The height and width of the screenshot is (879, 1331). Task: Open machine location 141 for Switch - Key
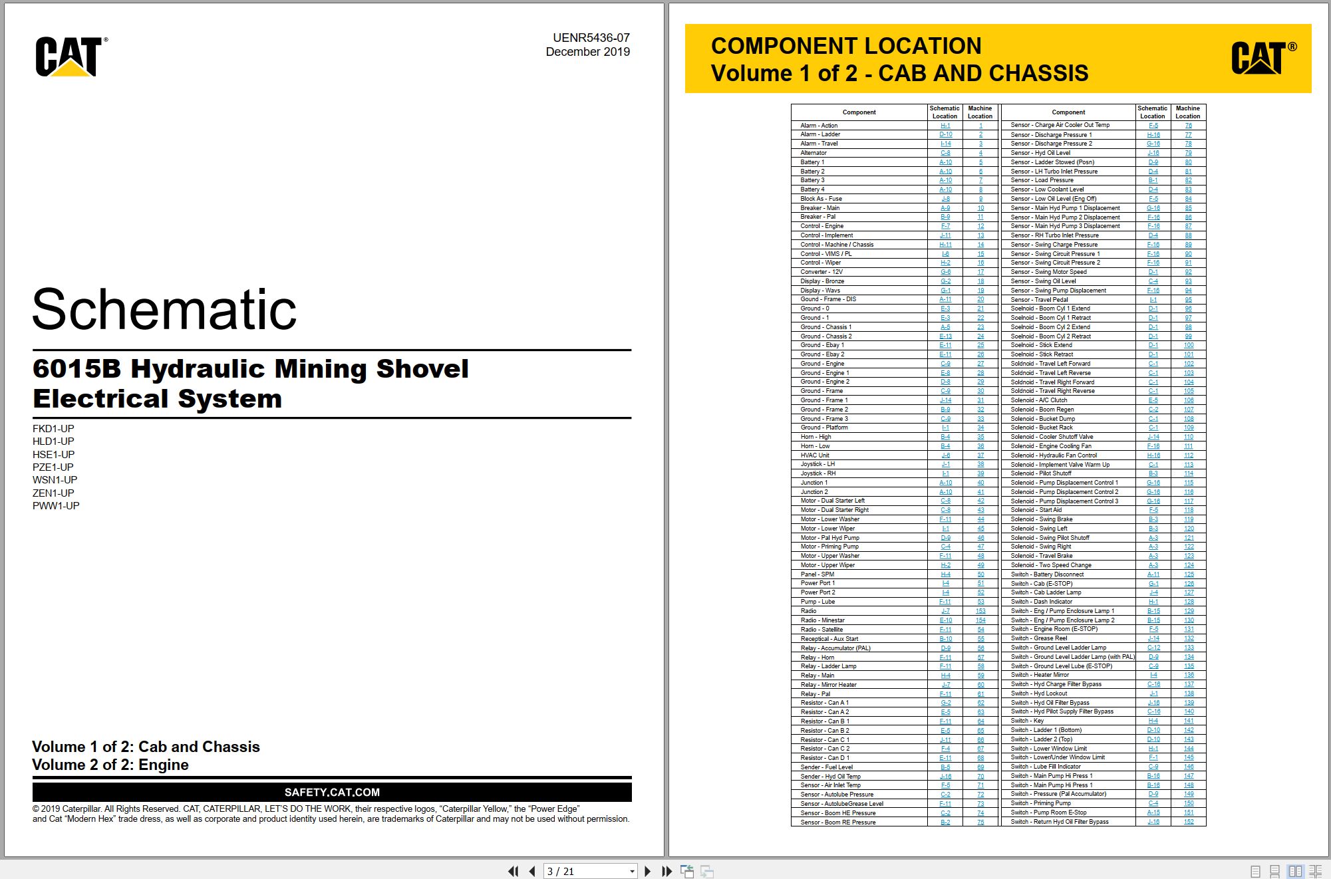pyautogui.click(x=1189, y=721)
